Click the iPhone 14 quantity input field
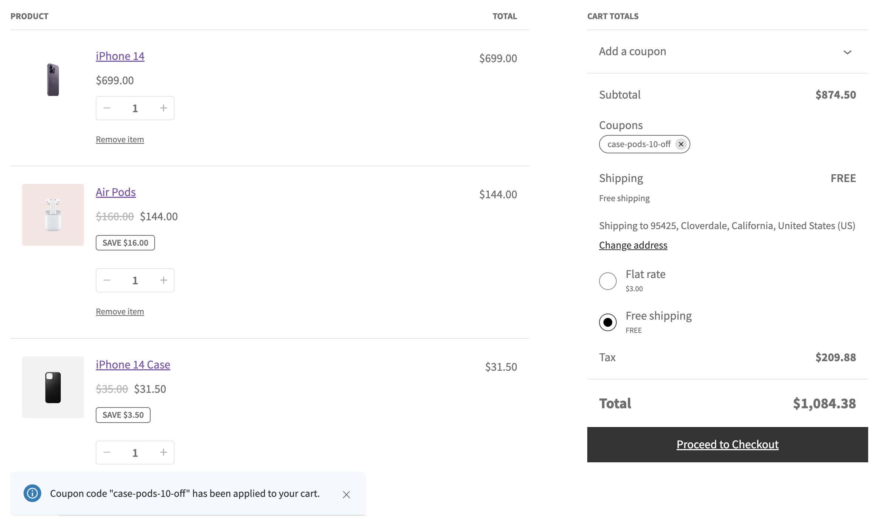Viewport: 877px width, 523px height. click(x=135, y=108)
